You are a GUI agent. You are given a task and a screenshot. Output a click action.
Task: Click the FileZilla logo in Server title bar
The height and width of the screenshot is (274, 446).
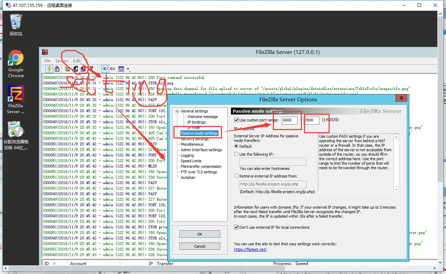pos(45,52)
